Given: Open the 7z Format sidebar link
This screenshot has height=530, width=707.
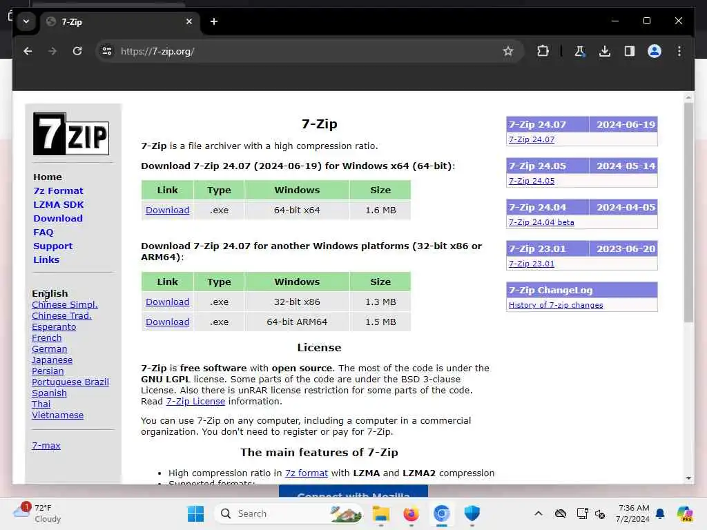Looking at the screenshot, I should 58,191.
